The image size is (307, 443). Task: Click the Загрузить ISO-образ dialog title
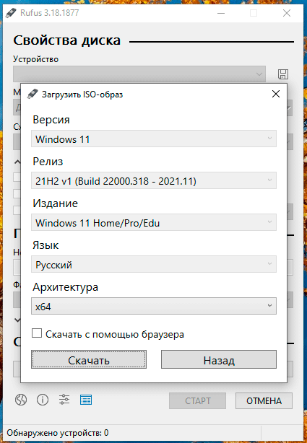coord(82,95)
